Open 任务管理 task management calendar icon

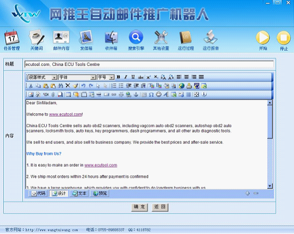pos(12,40)
